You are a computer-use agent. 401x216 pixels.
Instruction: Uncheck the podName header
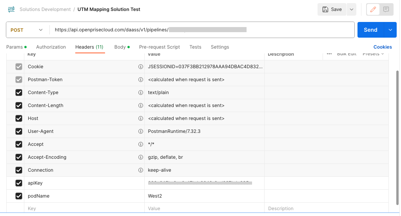pyautogui.click(x=19, y=196)
